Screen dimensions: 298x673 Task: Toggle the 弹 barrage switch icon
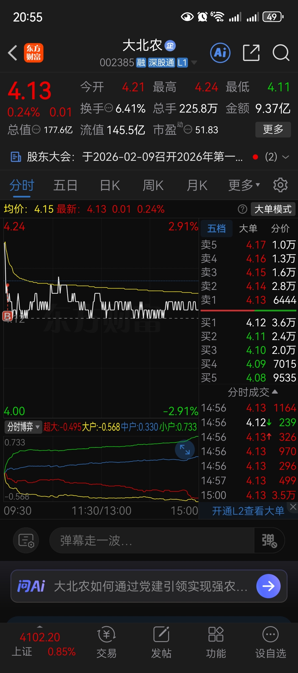[x=269, y=540]
